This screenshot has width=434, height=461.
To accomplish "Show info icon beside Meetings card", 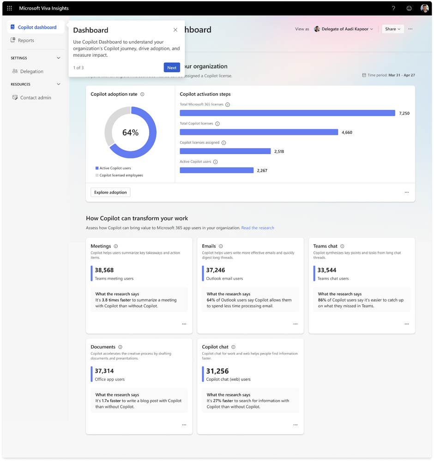I will [115, 246].
